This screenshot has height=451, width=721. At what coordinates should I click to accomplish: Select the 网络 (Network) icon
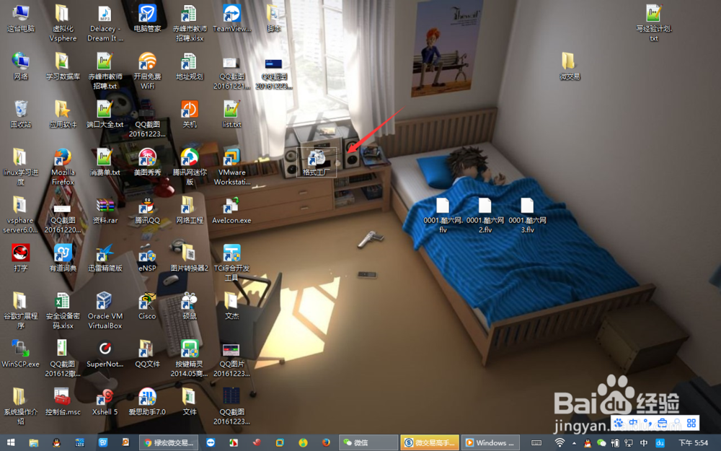pos(21,66)
